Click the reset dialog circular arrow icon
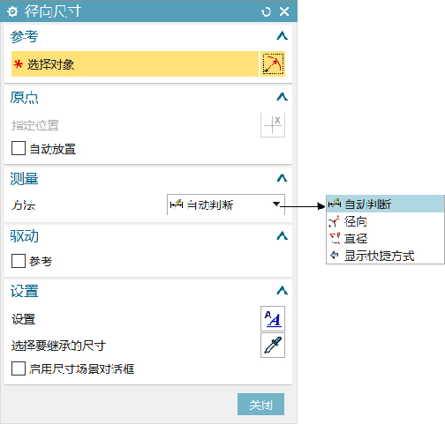This screenshot has height=424, width=445. pyautogui.click(x=266, y=11)
